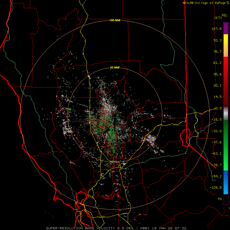Click the NEXLAB-College of DuPage title text

pos(204,3)
